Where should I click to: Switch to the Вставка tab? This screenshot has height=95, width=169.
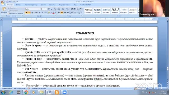(x=18, y=5)
